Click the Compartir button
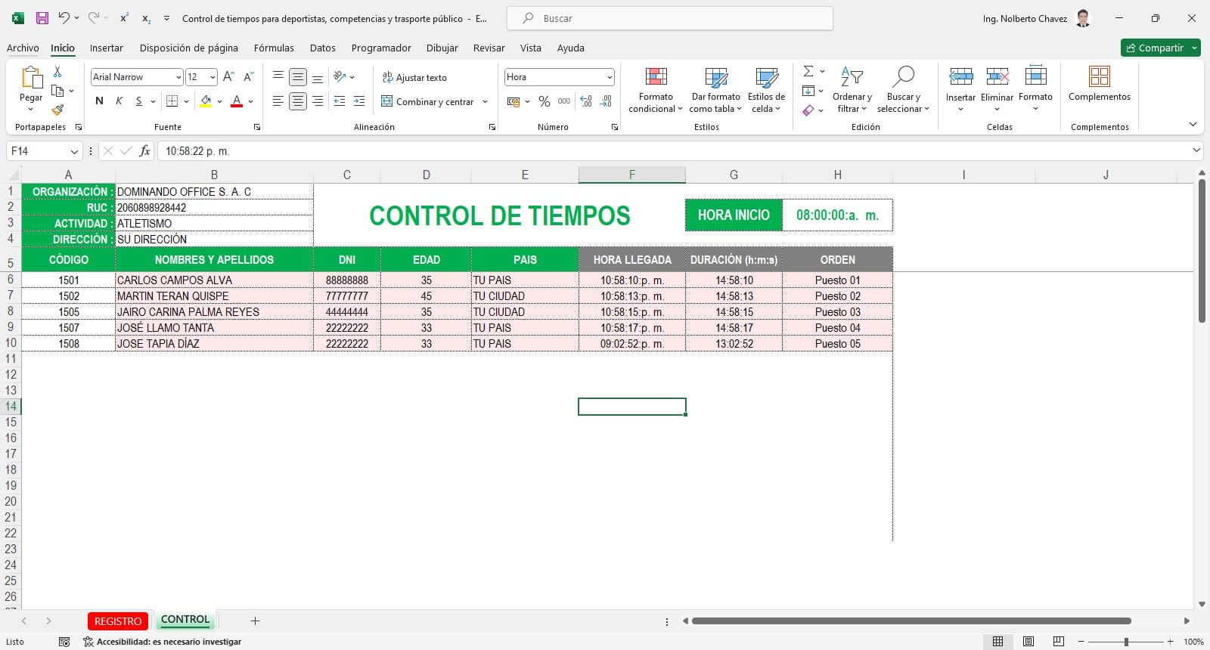1210x650 pixels. click(1154, 48)
